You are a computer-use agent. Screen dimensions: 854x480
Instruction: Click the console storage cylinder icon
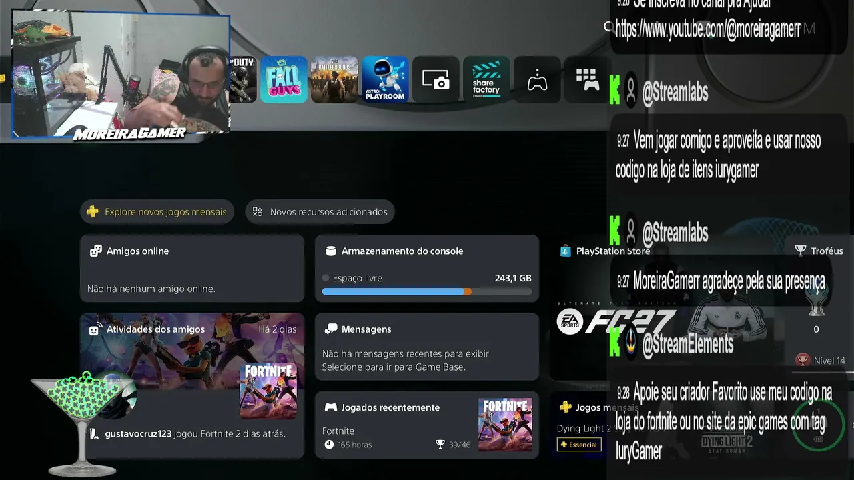(330, 251)
